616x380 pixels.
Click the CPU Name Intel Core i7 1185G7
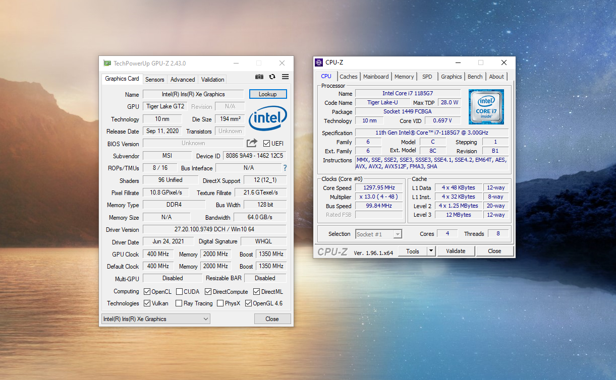tap(408, 93)
